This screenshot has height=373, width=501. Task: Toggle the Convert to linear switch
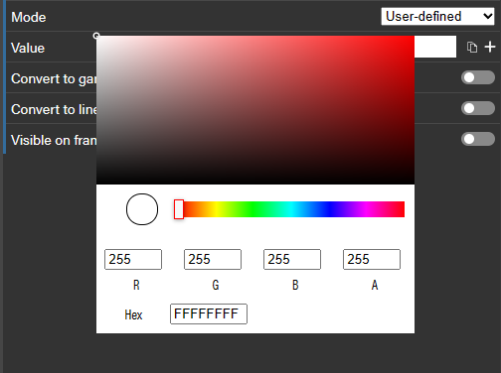(x=478, y=108)
